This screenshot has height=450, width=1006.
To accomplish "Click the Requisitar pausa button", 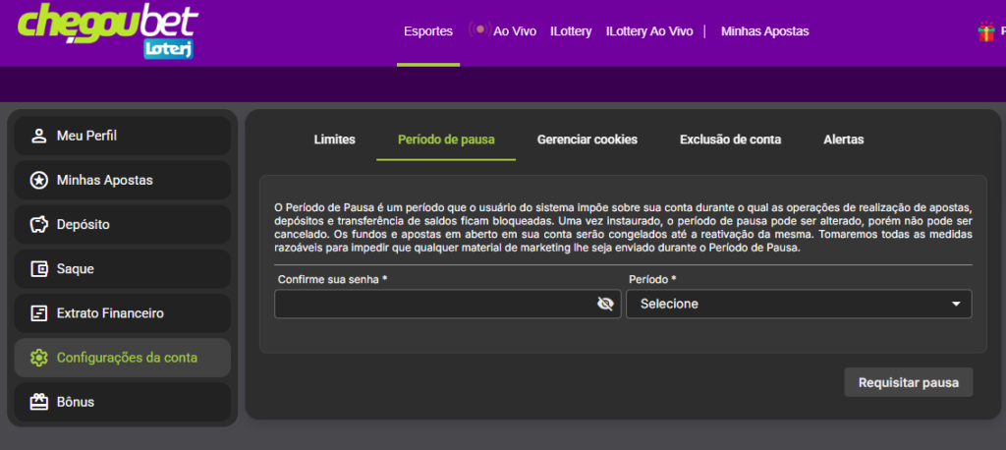I will click(x=909, y=382).
